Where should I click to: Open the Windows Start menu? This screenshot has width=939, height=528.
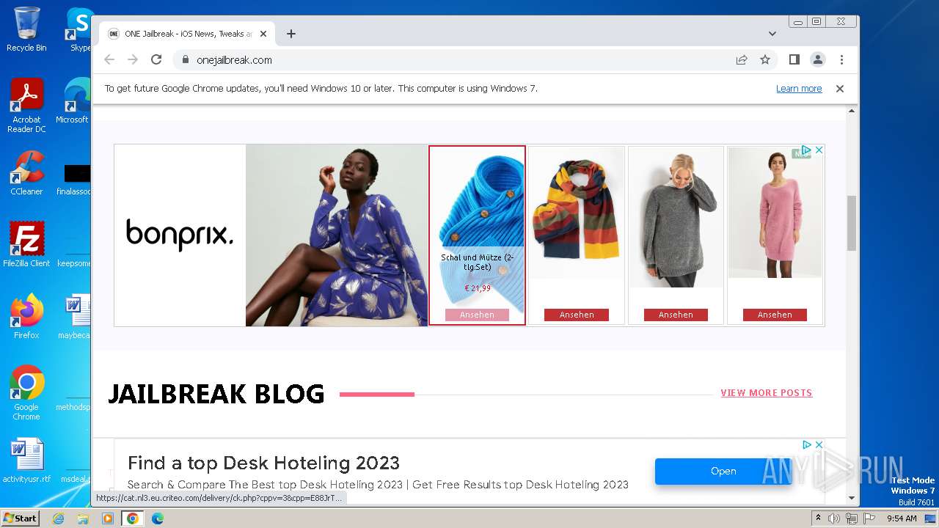click(20, 518)
